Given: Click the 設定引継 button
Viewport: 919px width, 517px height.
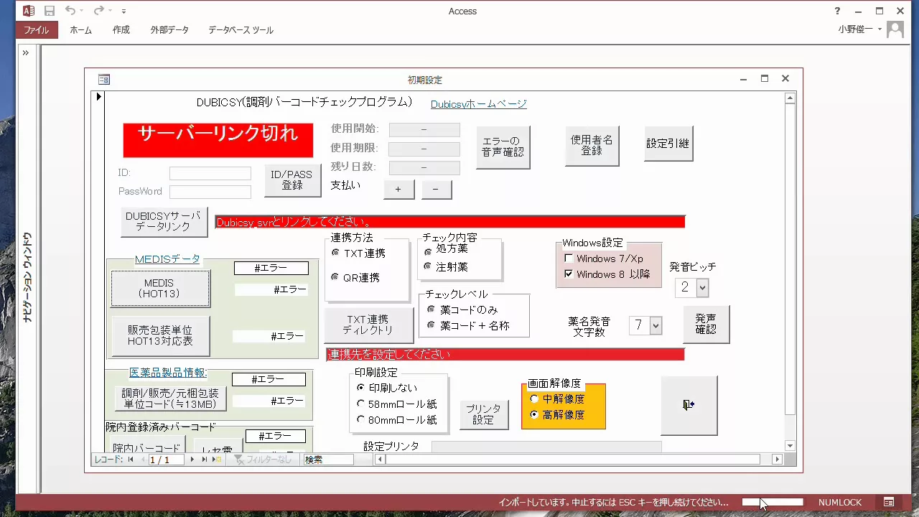Looking at the screenshot, I should pos(668,144).
